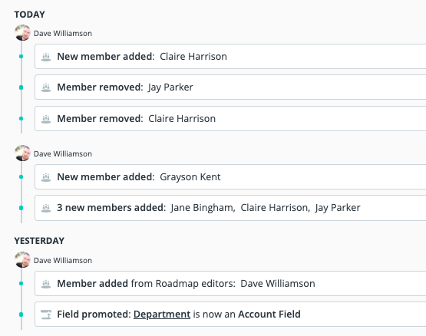This screenshot has height=336, width=426.
Task: Click Dave Williamson avatar under Yesterday heading
Action: tap(22, 260)
